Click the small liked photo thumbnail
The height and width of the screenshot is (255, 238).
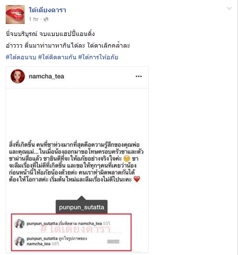click(x=113, y=241)
